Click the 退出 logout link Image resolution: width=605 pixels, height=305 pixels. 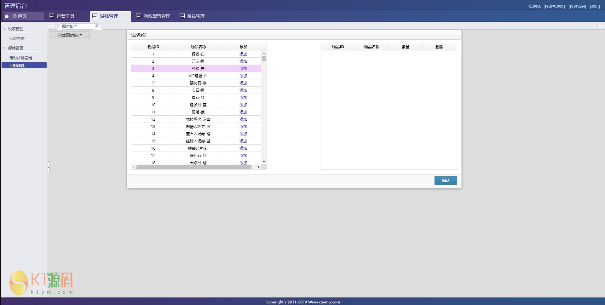(595, 7)
